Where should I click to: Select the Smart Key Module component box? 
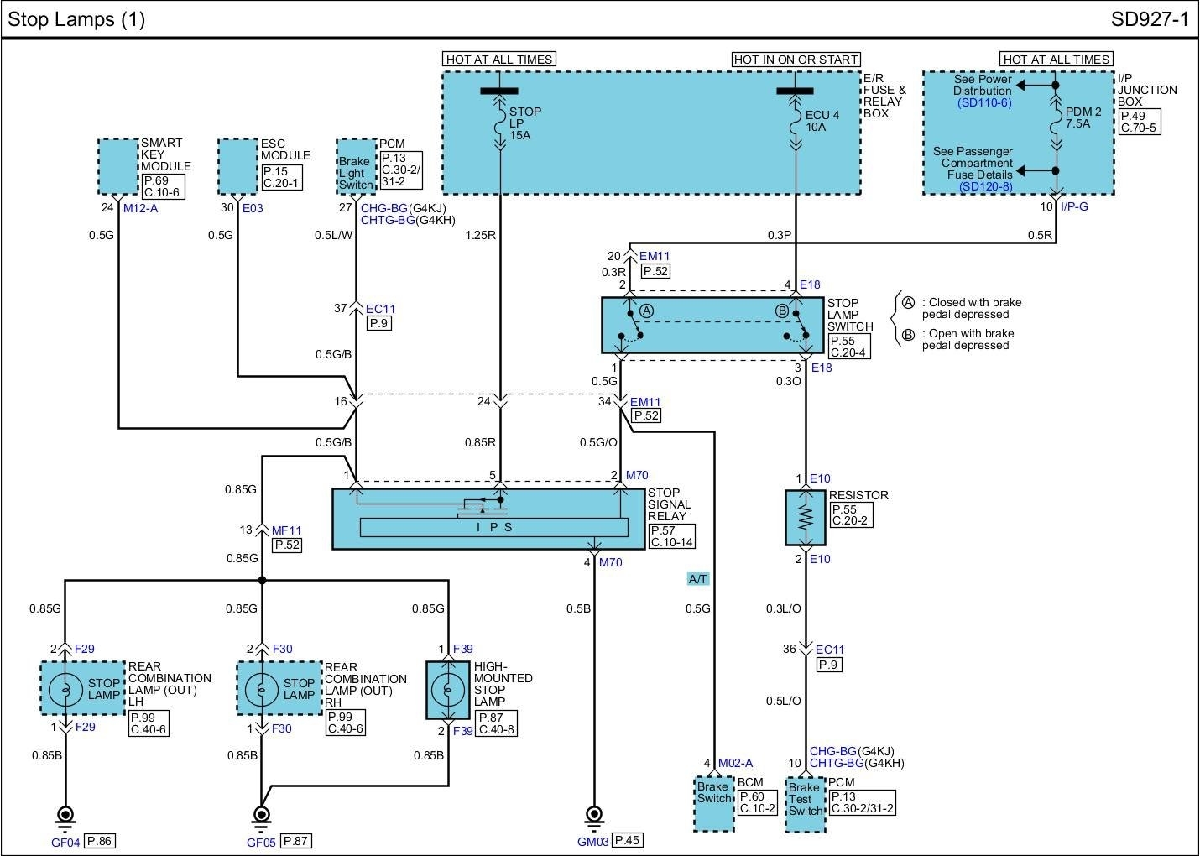(118, 166)
